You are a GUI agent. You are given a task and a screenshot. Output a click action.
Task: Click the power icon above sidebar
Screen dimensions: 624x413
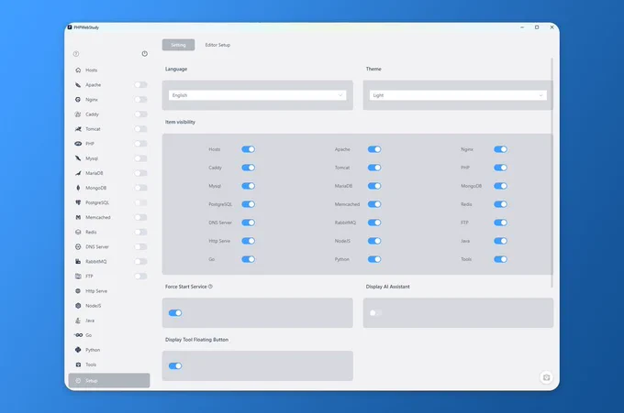(x=144, y=54)
